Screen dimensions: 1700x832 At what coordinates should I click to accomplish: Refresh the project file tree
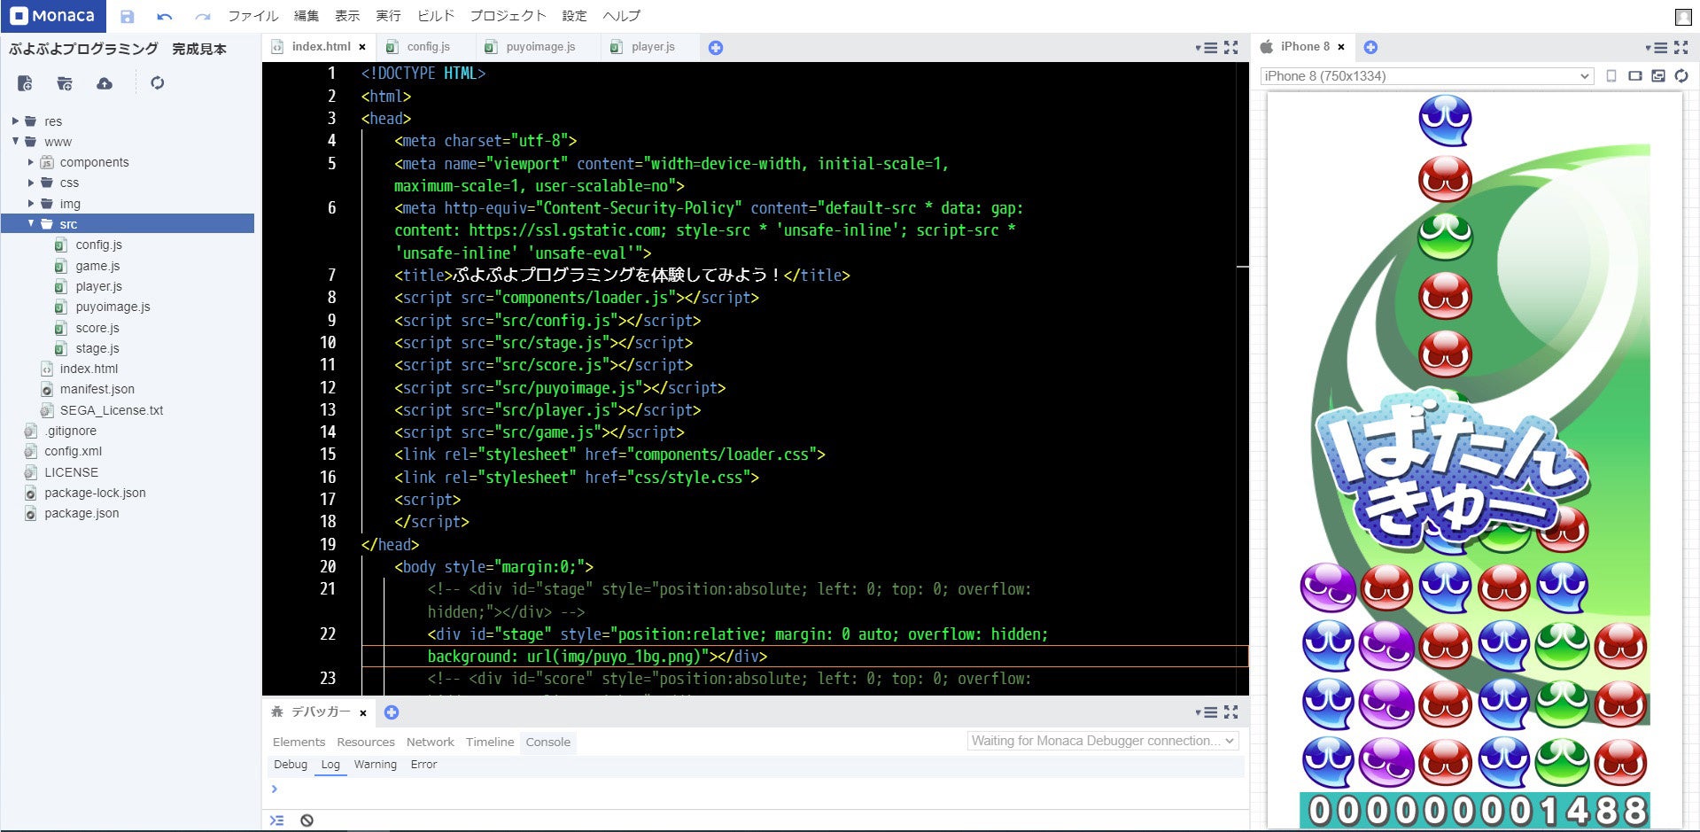tap(158, 83)
